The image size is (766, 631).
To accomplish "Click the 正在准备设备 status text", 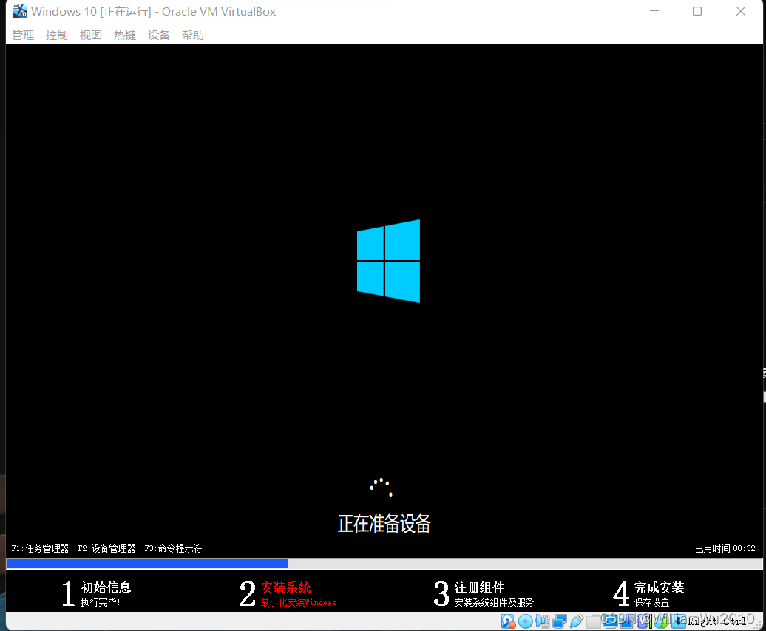I will click(384, 524).
